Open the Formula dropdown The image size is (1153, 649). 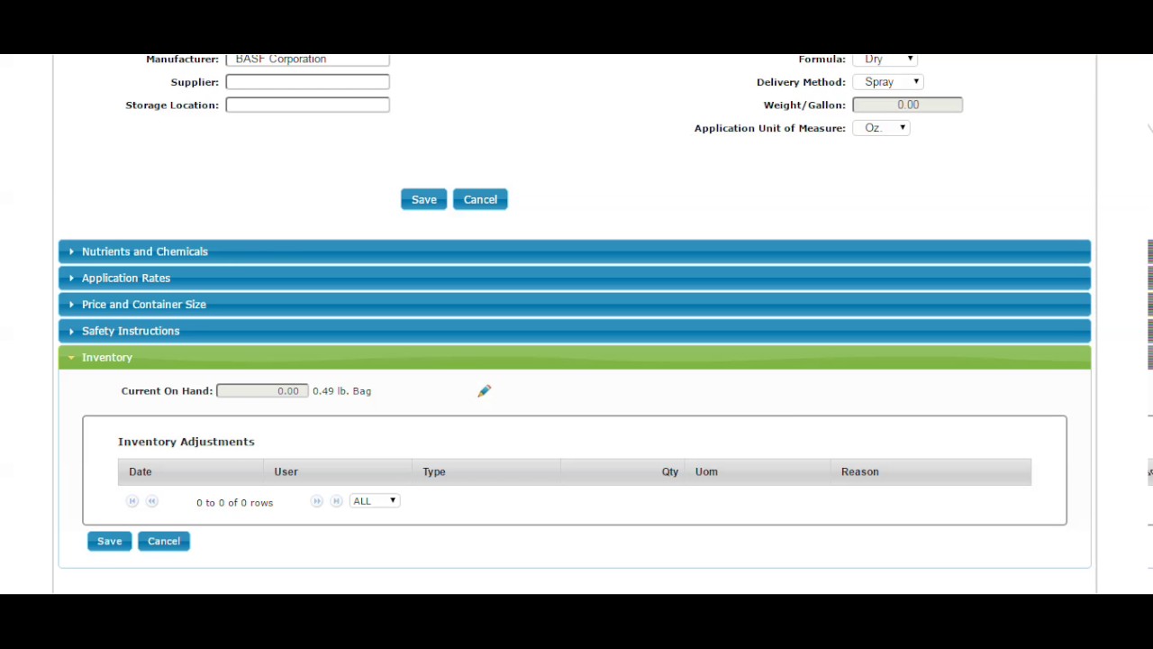click(x=885, y=59)
